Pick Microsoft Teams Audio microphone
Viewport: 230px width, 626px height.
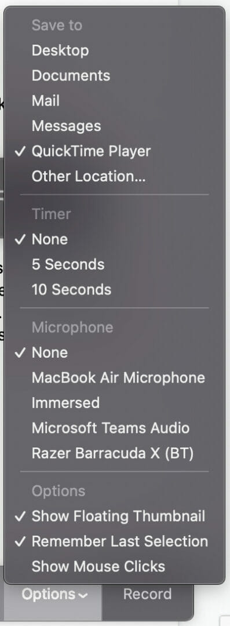coord(115,428)
